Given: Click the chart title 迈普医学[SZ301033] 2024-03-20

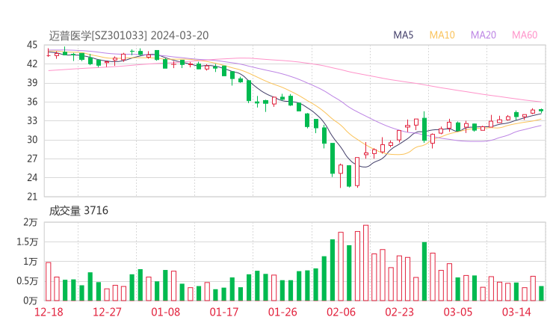Looking at the screenshot, I should point(129,35).
